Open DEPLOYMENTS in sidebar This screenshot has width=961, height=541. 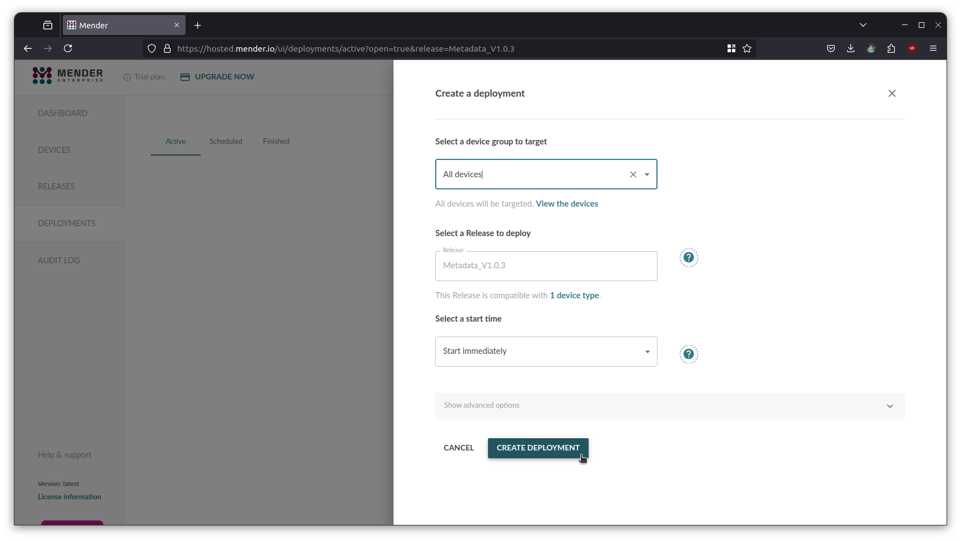[67, 223]
